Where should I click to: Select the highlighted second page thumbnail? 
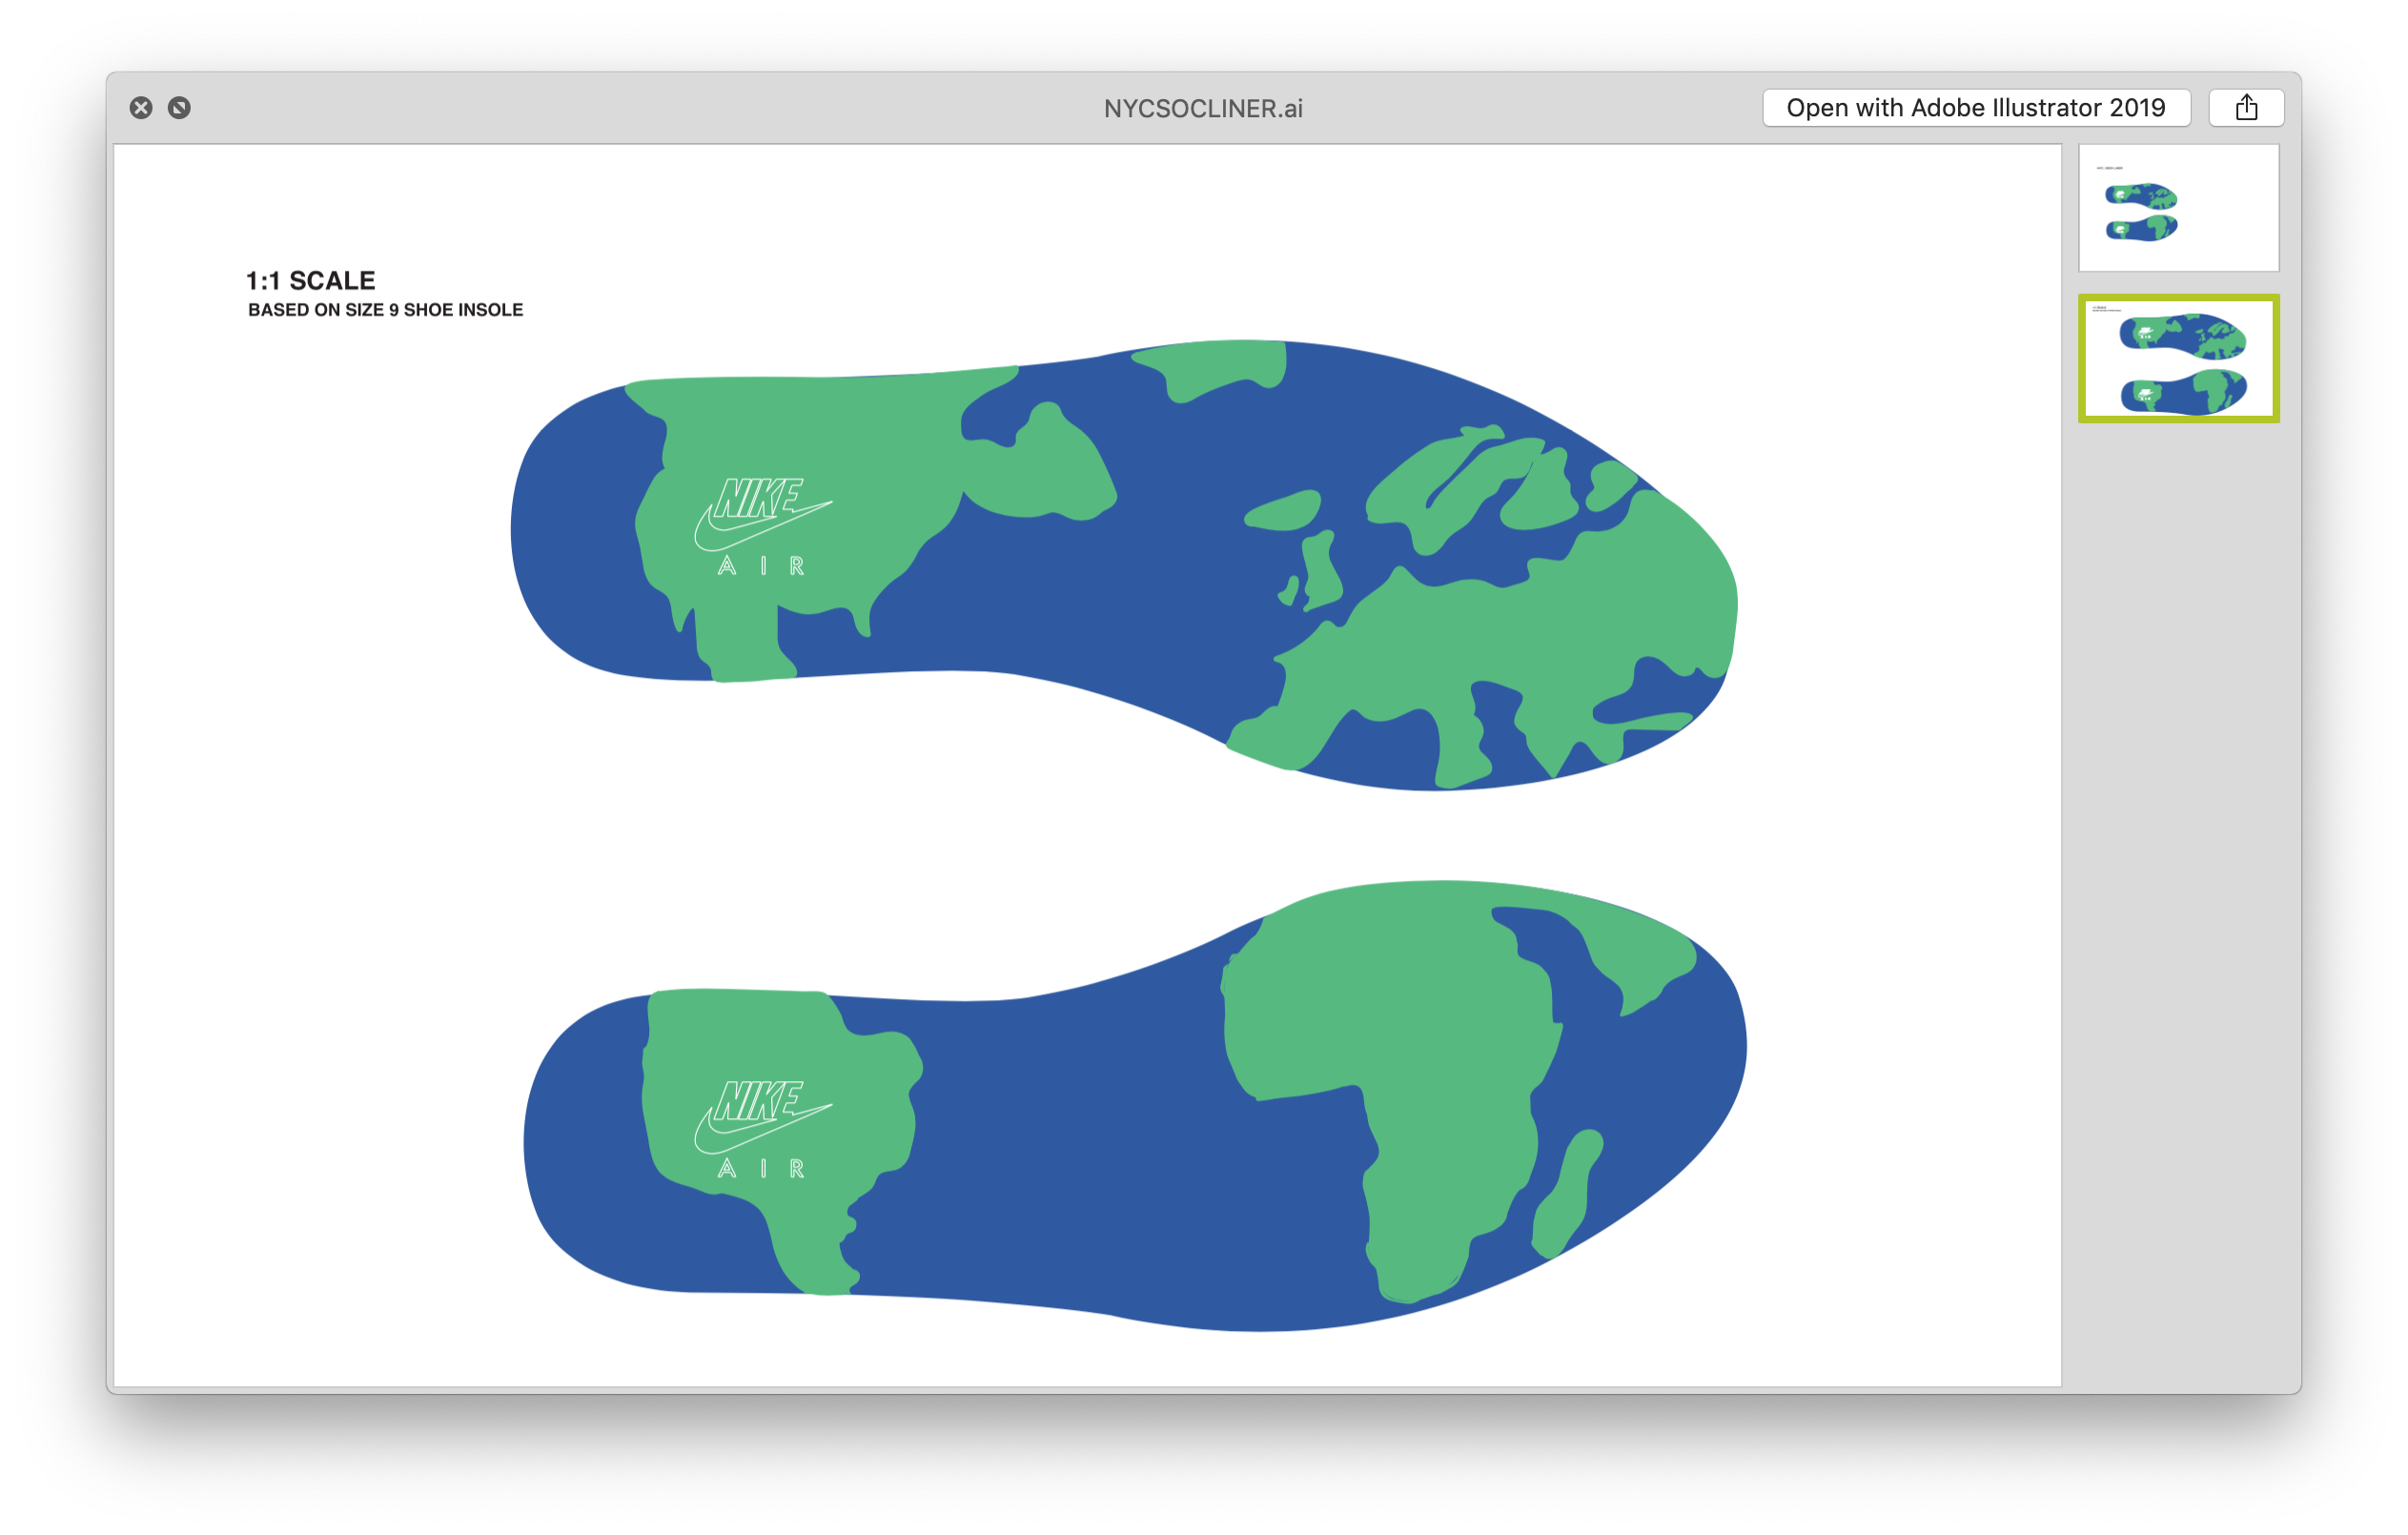[2178, 358]
